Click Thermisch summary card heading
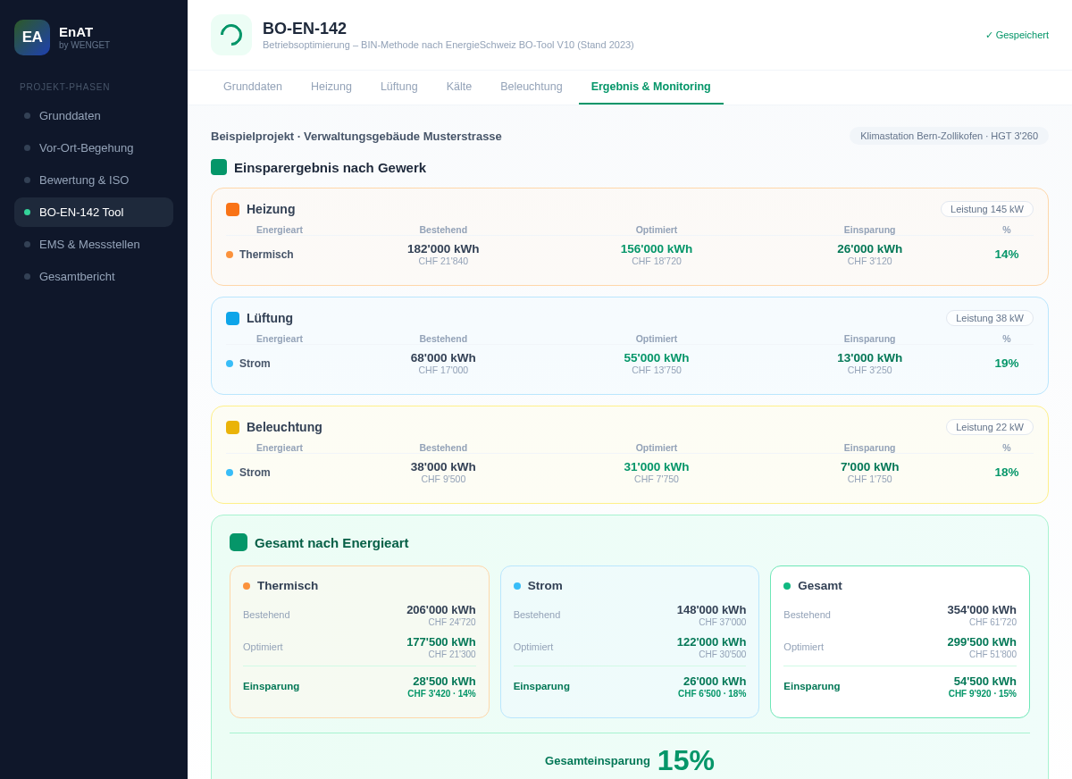 pos(288,586)
